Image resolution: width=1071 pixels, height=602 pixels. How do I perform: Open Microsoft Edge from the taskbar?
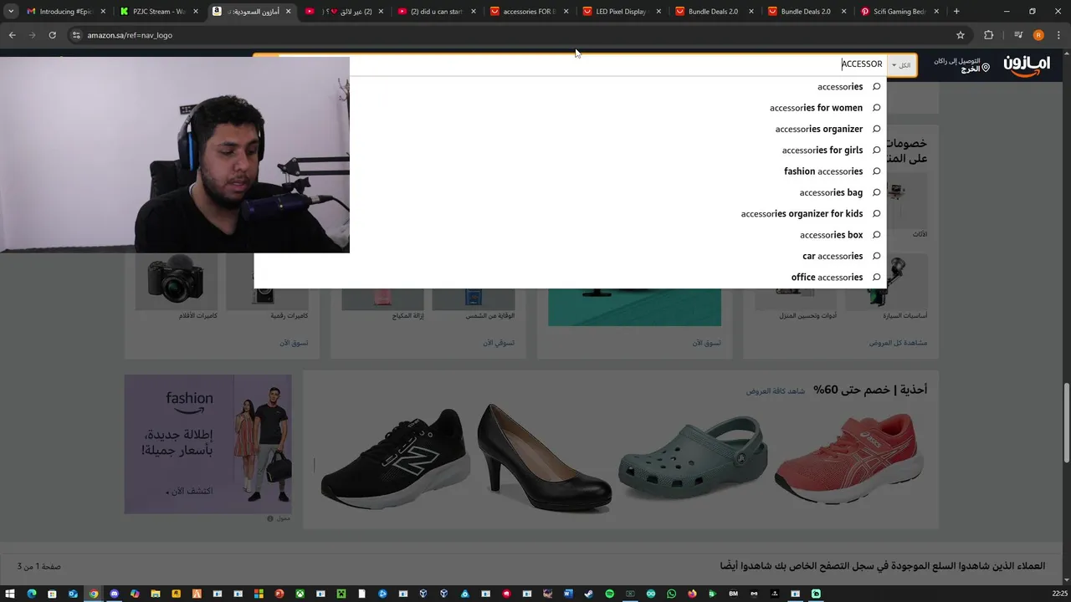32,594
